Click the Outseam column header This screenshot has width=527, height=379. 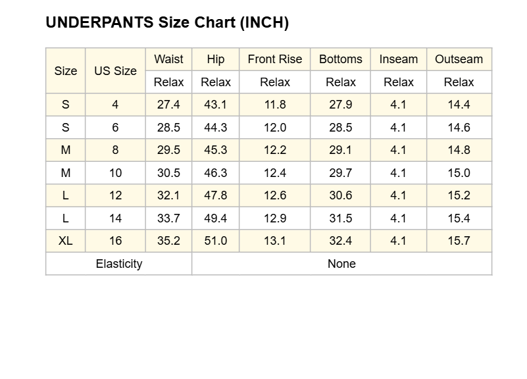pos(459,59)
